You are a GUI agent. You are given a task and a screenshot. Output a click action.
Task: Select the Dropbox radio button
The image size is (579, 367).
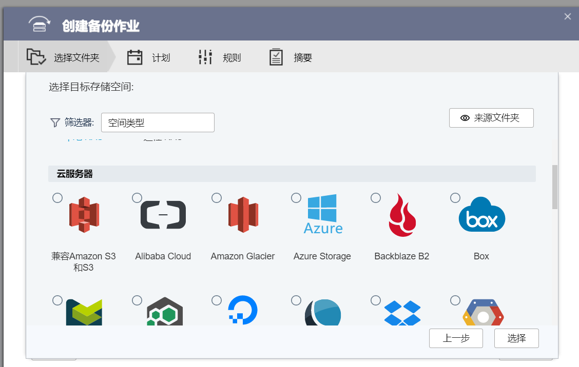coord(376,300)
